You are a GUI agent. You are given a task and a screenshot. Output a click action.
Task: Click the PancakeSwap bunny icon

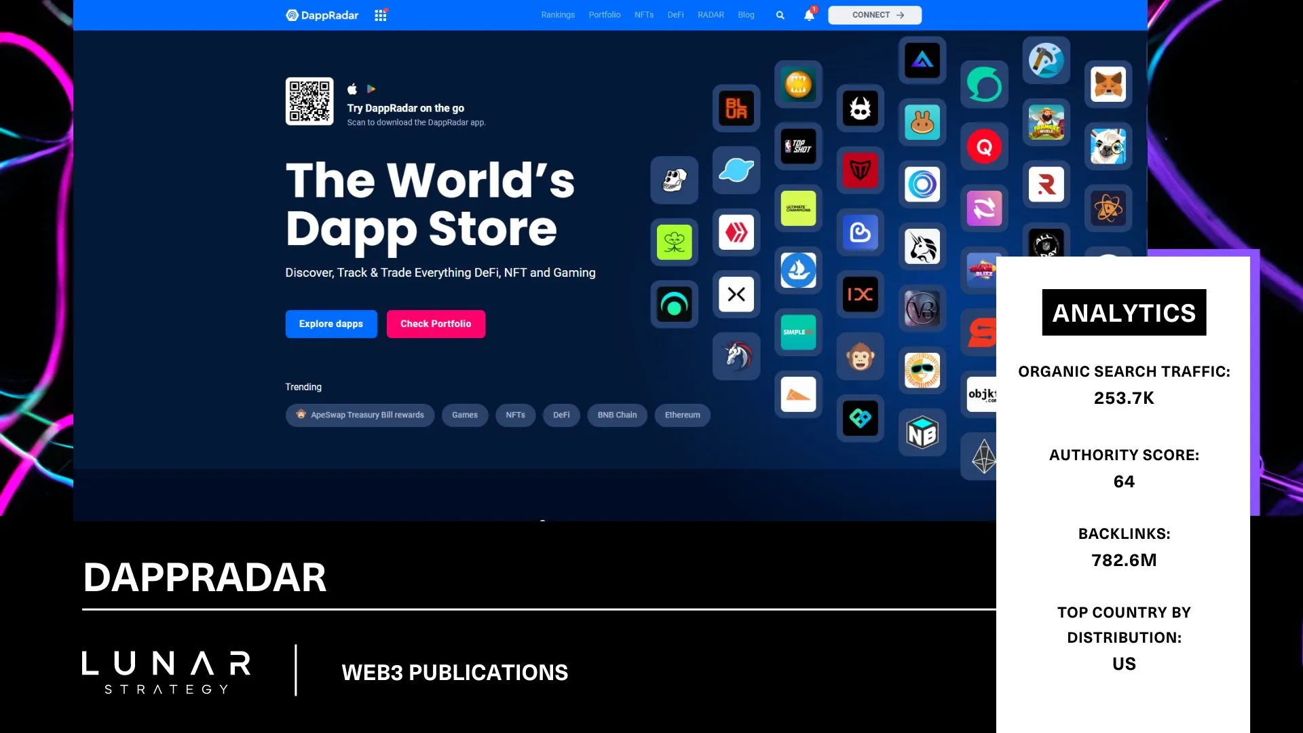pos(922,123)
